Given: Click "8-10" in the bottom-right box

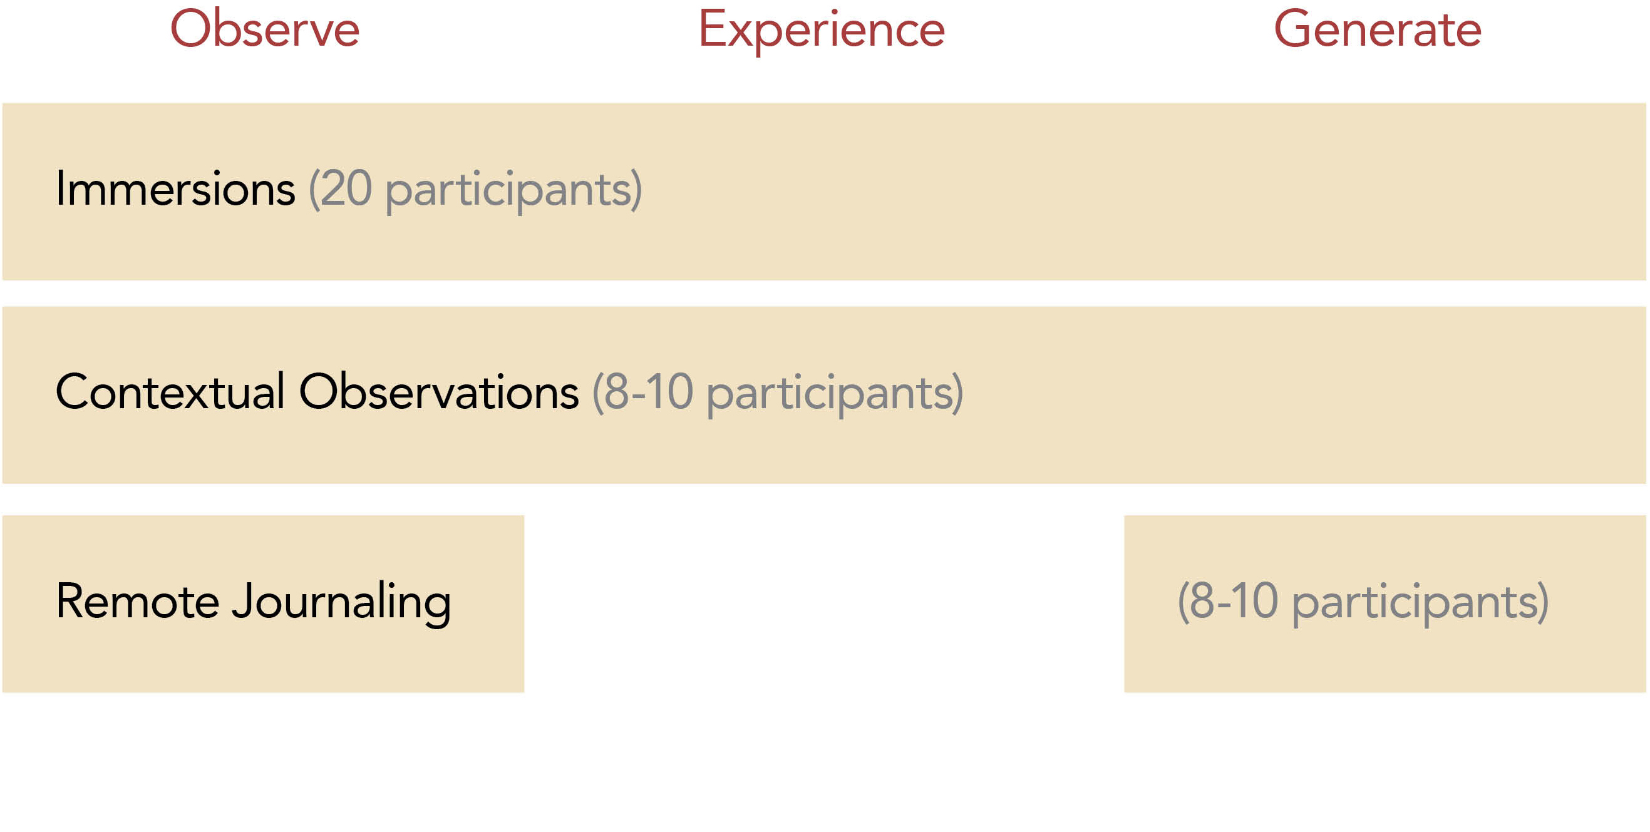Looking at the screenshot, I should (x=1234, y=602).
